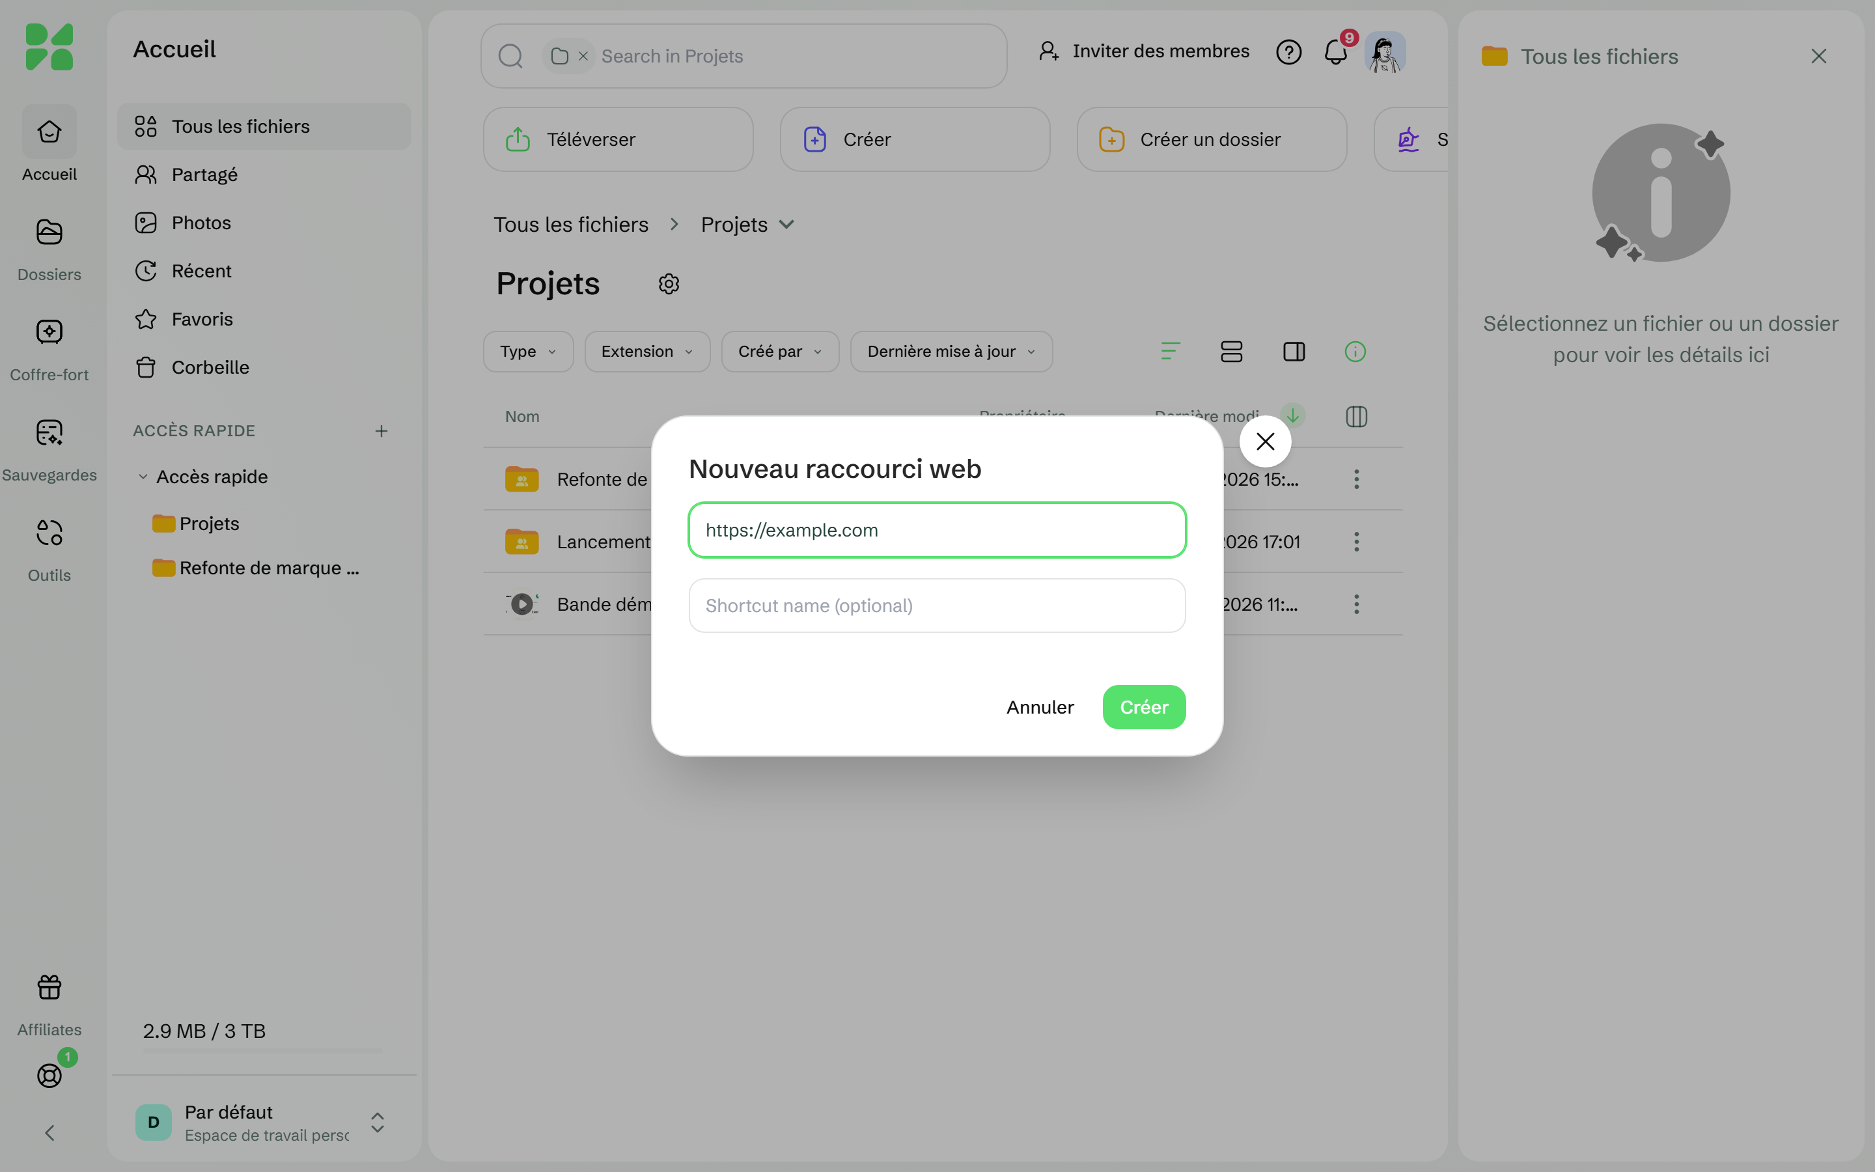
Task: Open the column chooser icon
Action: (x=1356, y=417)
